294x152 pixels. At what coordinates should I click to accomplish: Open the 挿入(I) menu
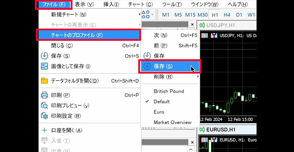click(x=111, y=4)
